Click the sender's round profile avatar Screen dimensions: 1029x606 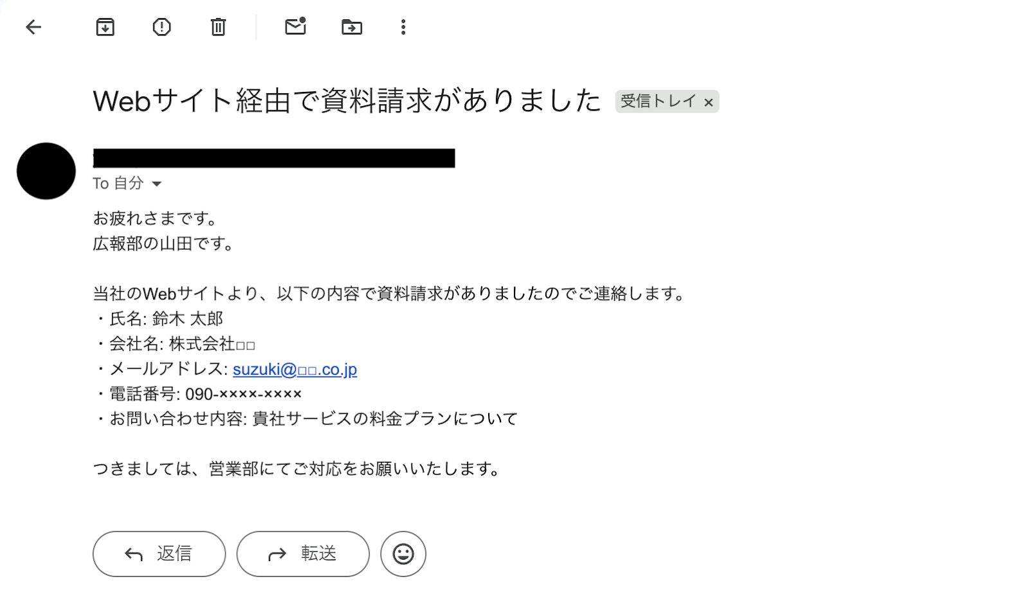click(x=46, y=171)
